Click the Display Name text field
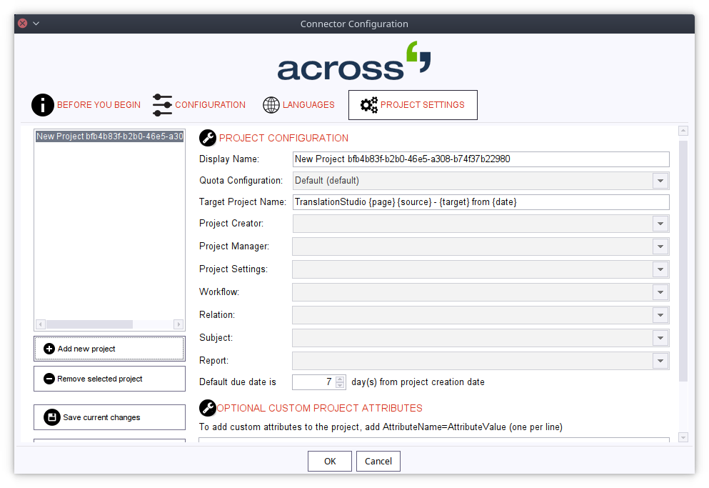The height and width of the screenshot is (488, 709). (x=481, y=159)
